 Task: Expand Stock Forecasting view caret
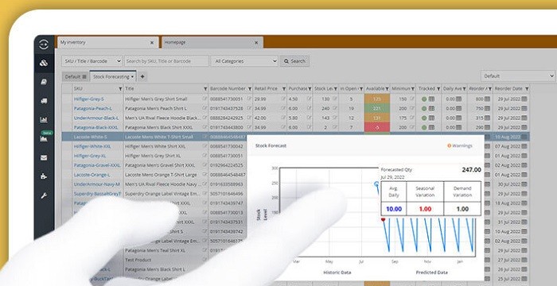tap(132, 76)
